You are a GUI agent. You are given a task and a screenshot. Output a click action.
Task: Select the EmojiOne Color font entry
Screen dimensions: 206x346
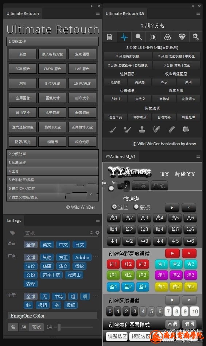click(x=53, y=316)
